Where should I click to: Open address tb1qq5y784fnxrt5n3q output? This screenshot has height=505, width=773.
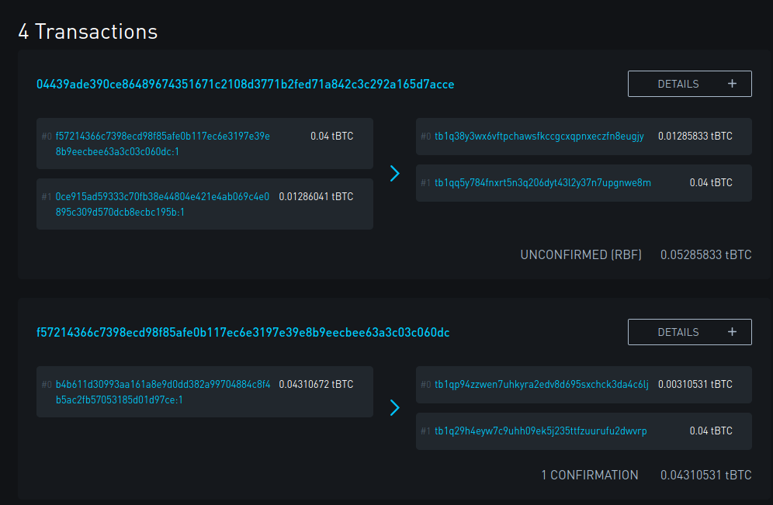click(x=542, y=183)
